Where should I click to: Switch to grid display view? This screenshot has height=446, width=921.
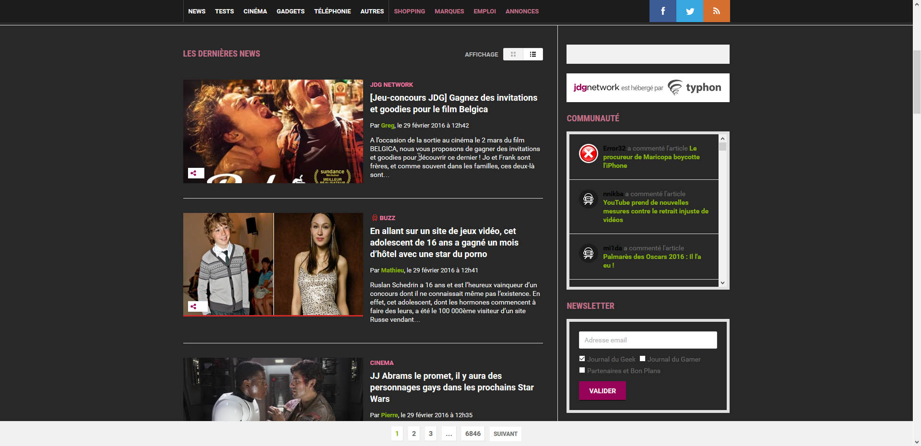(513, 54)
